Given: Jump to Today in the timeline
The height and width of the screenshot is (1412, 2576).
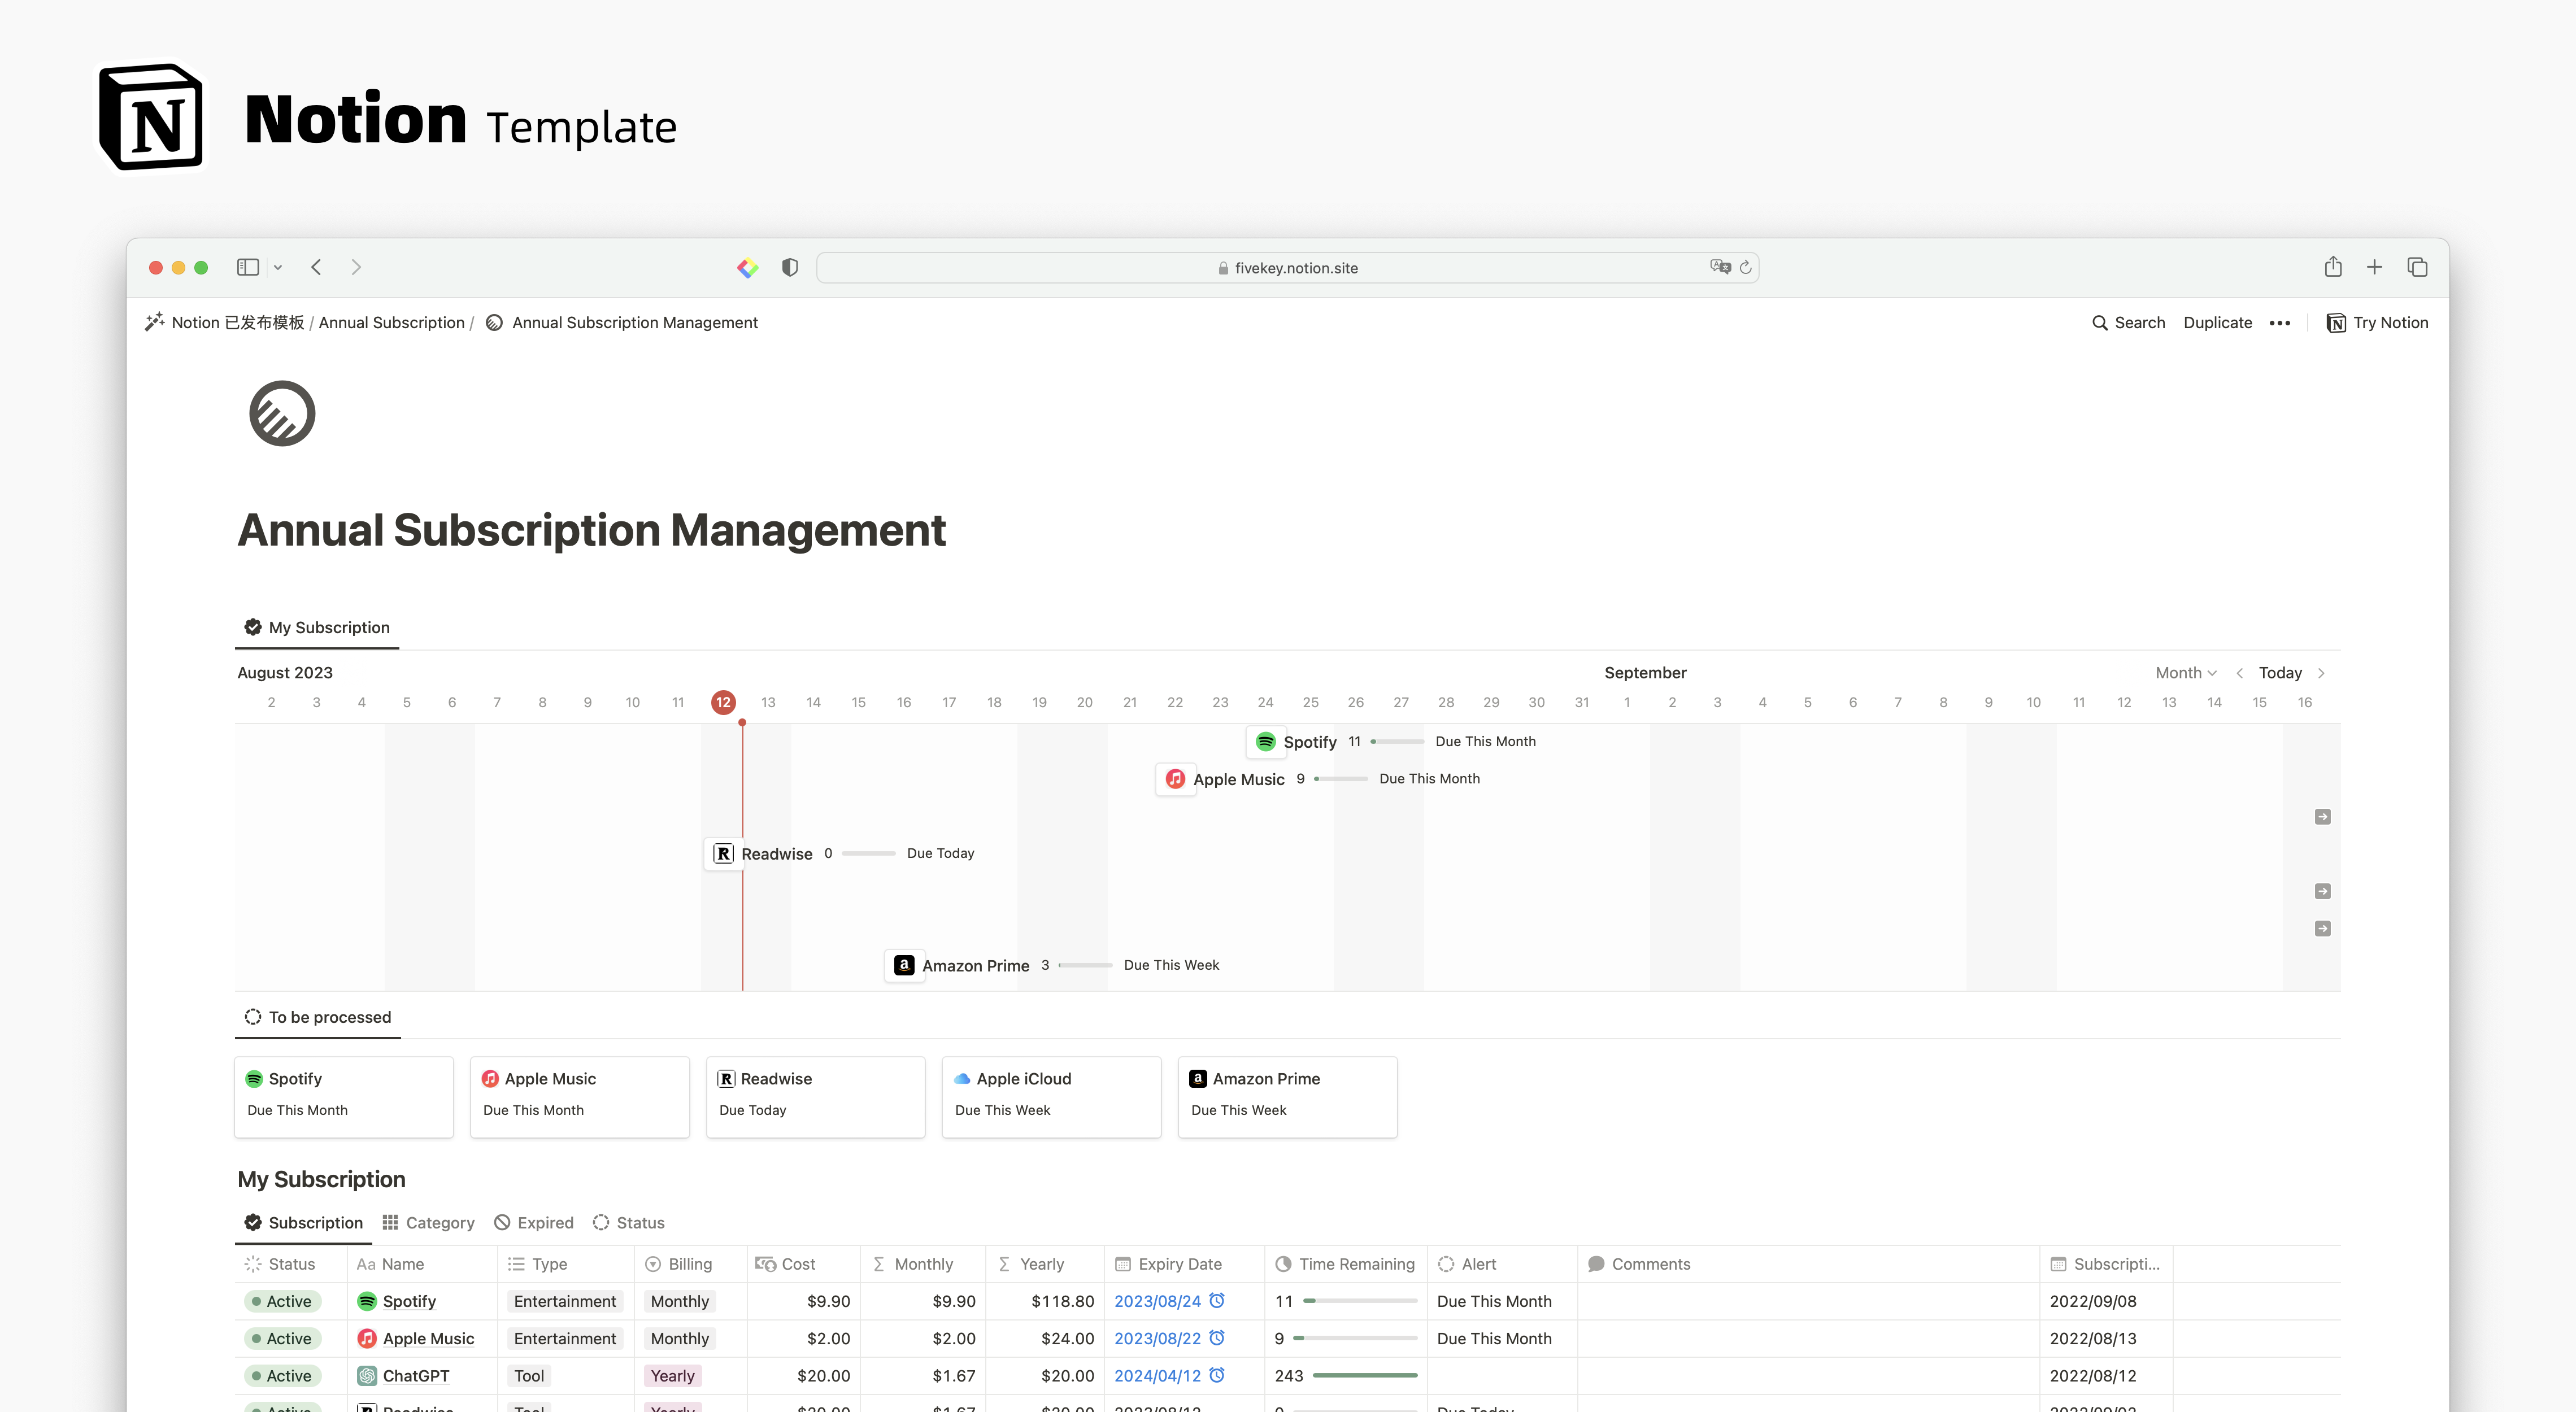Looking at the screenshot, I should pyautogui.click(x=2280, y=673).
